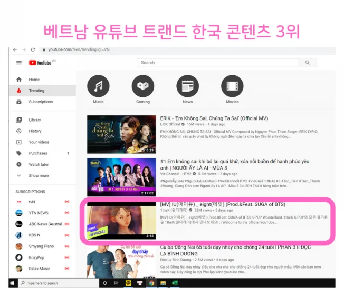Open ERIK 'Em Không Sai' video title
Image resolution: width=344 pixels, height=288 pixels.
click(x=214, y=118)
